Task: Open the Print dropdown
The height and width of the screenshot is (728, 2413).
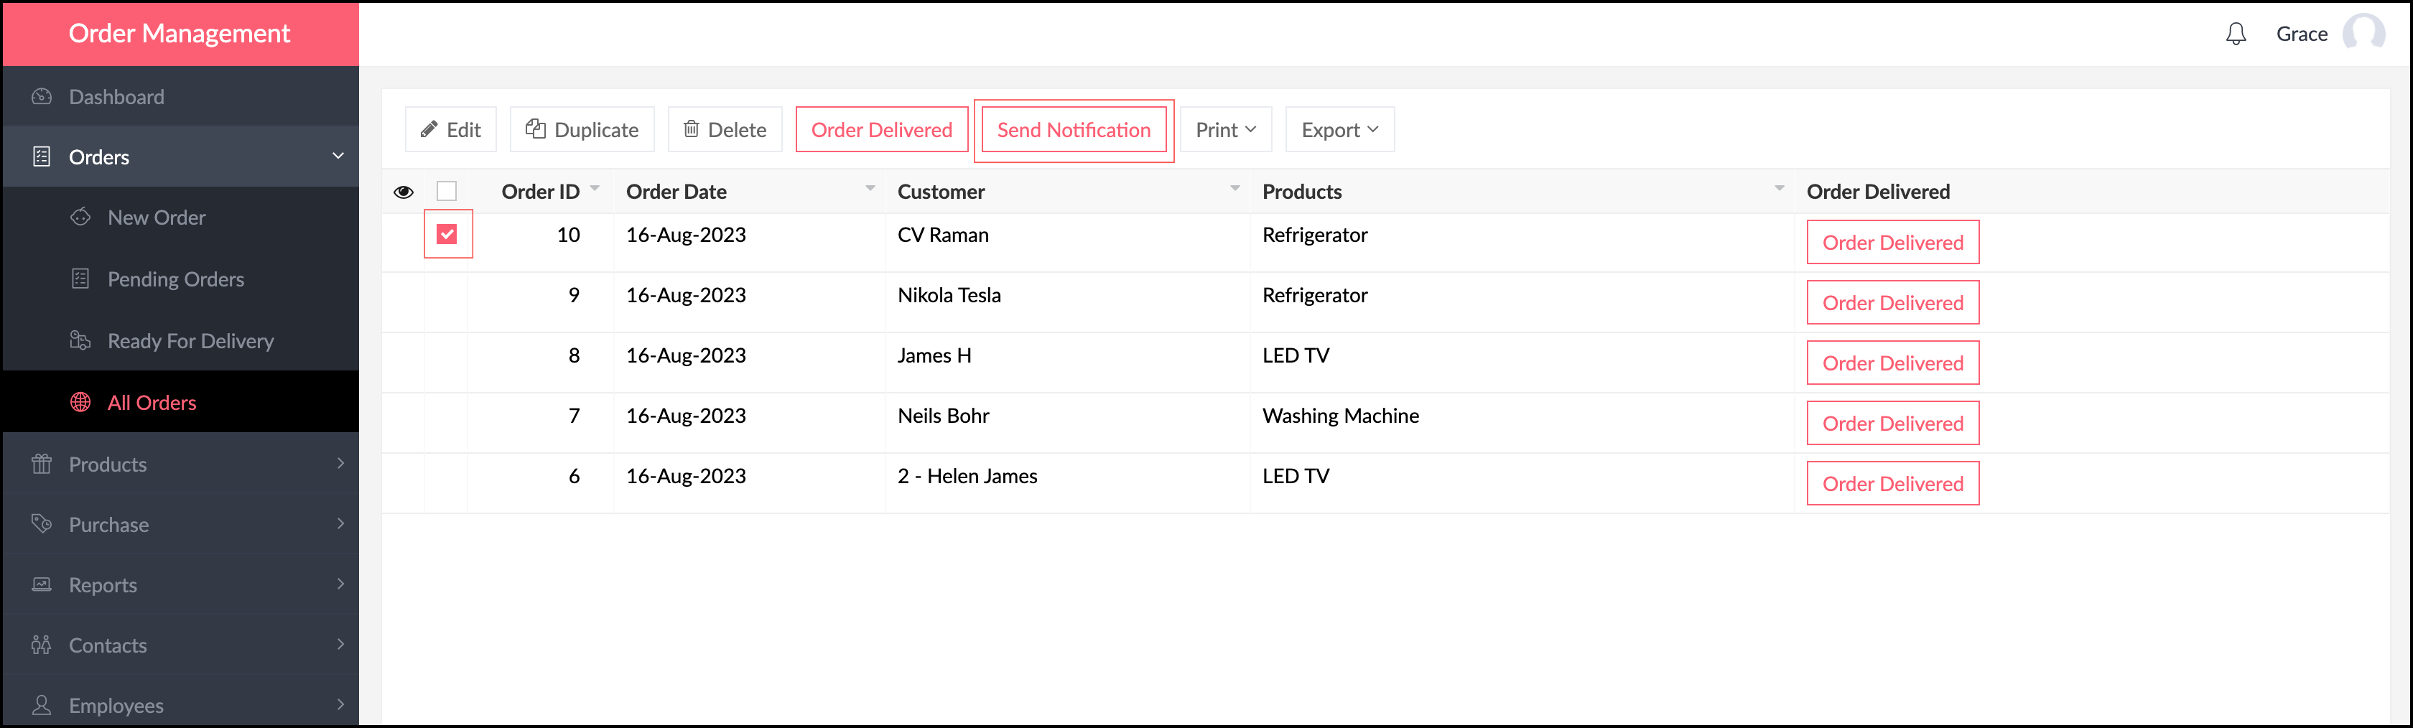Action: pyautogui.click(x=1225, y=129)
